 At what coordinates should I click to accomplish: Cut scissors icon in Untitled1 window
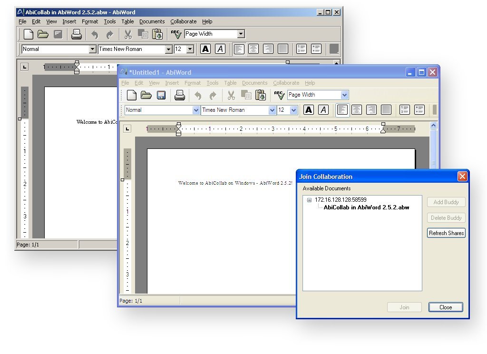[x=231, y=95]
